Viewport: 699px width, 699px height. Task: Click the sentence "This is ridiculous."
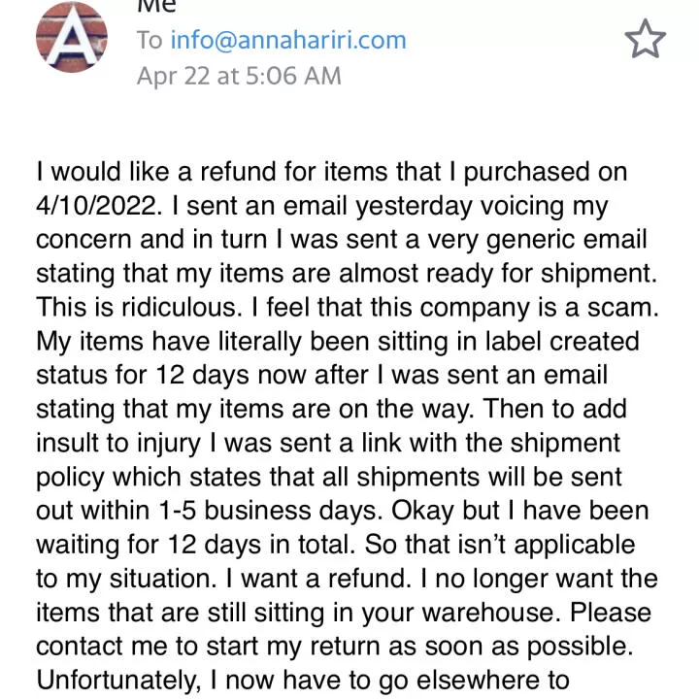pyautogui.click(x=139, y=307)
